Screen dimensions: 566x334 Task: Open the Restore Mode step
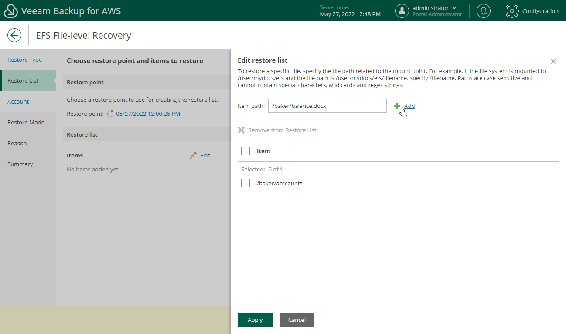[26, 122]
